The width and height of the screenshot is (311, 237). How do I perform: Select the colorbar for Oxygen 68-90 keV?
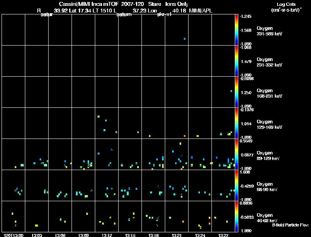click(236, 186)
